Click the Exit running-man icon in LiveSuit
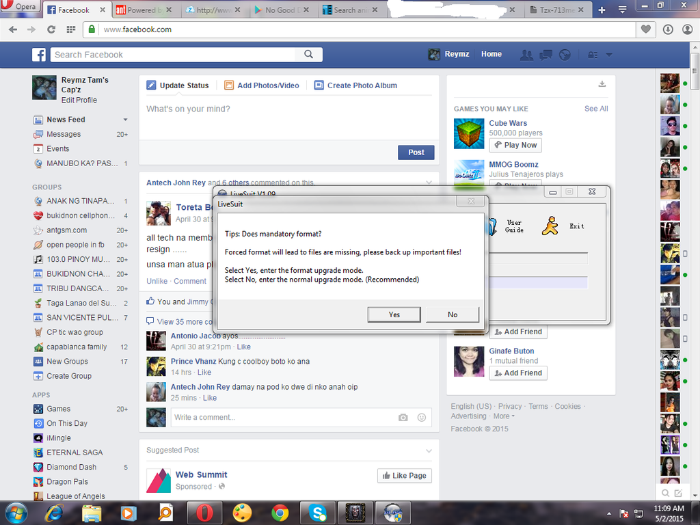Viewport: 700px width, 525px height. pyautogui.click(x=550, y=226)
